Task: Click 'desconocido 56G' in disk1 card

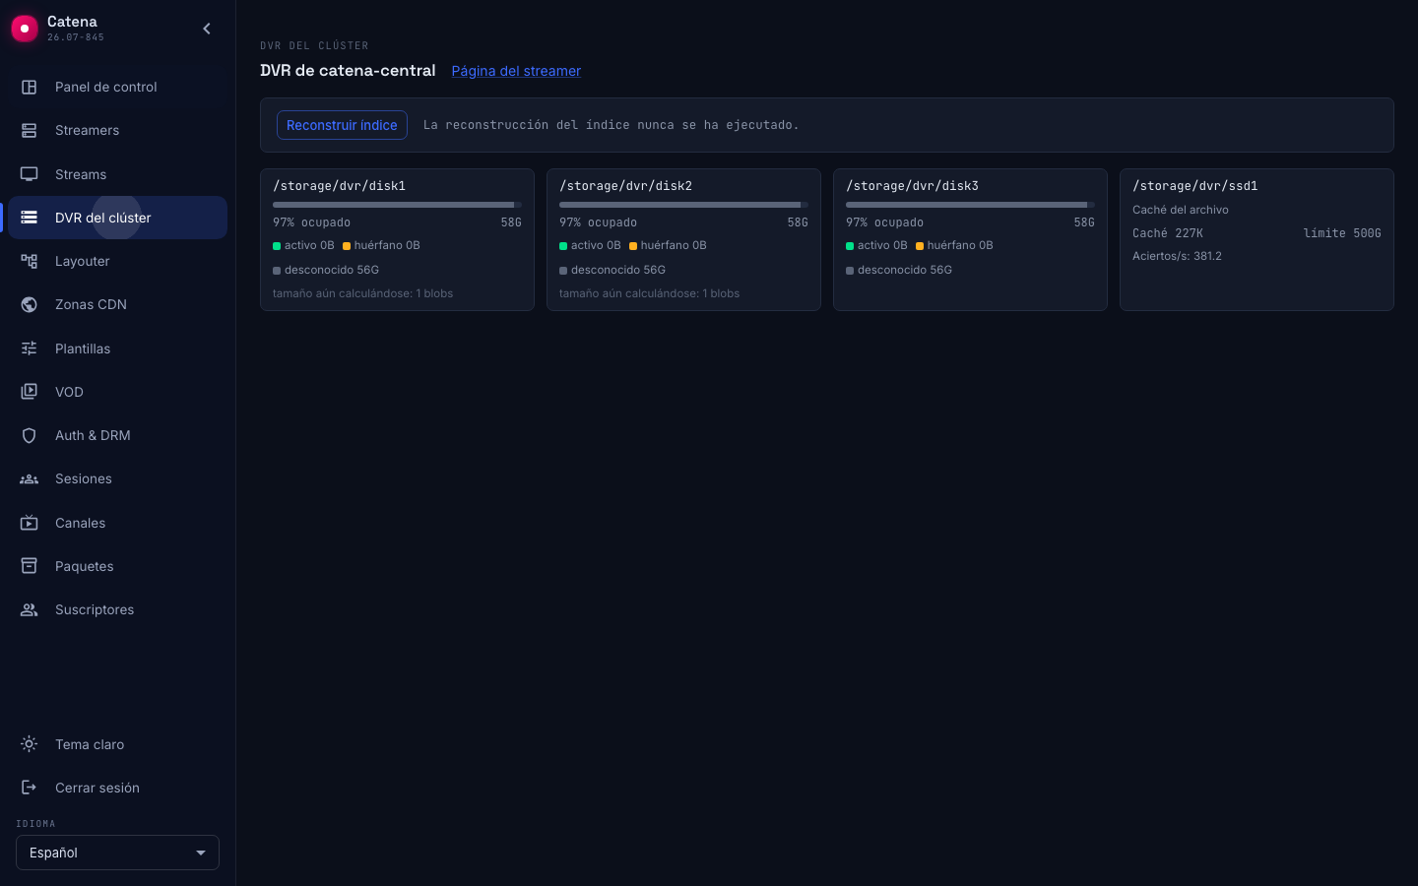Action: 332,270
